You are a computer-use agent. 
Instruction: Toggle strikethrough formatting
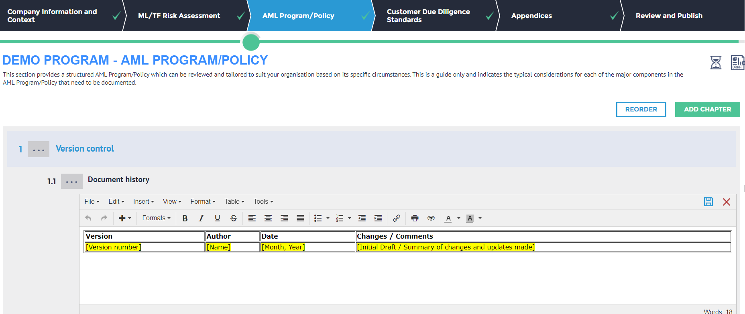click(234, 218)
